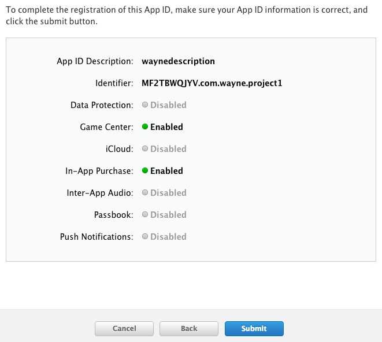
Task: Click green In-App Purchase status dot
Action: point(145,171)
